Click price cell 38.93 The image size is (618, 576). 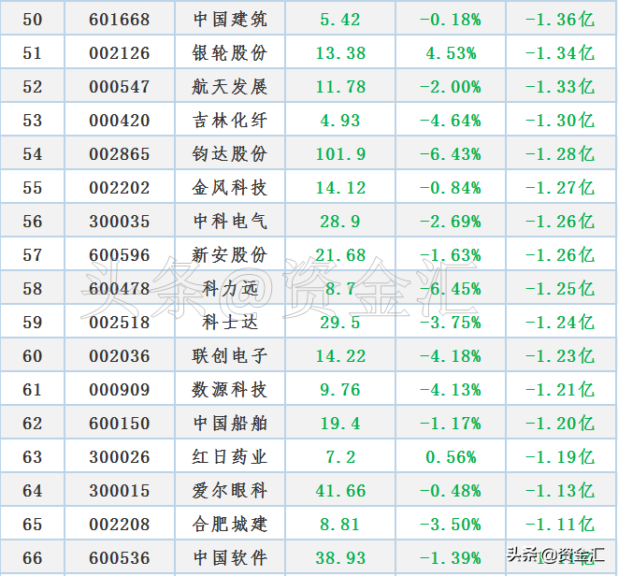pos(340,558)
